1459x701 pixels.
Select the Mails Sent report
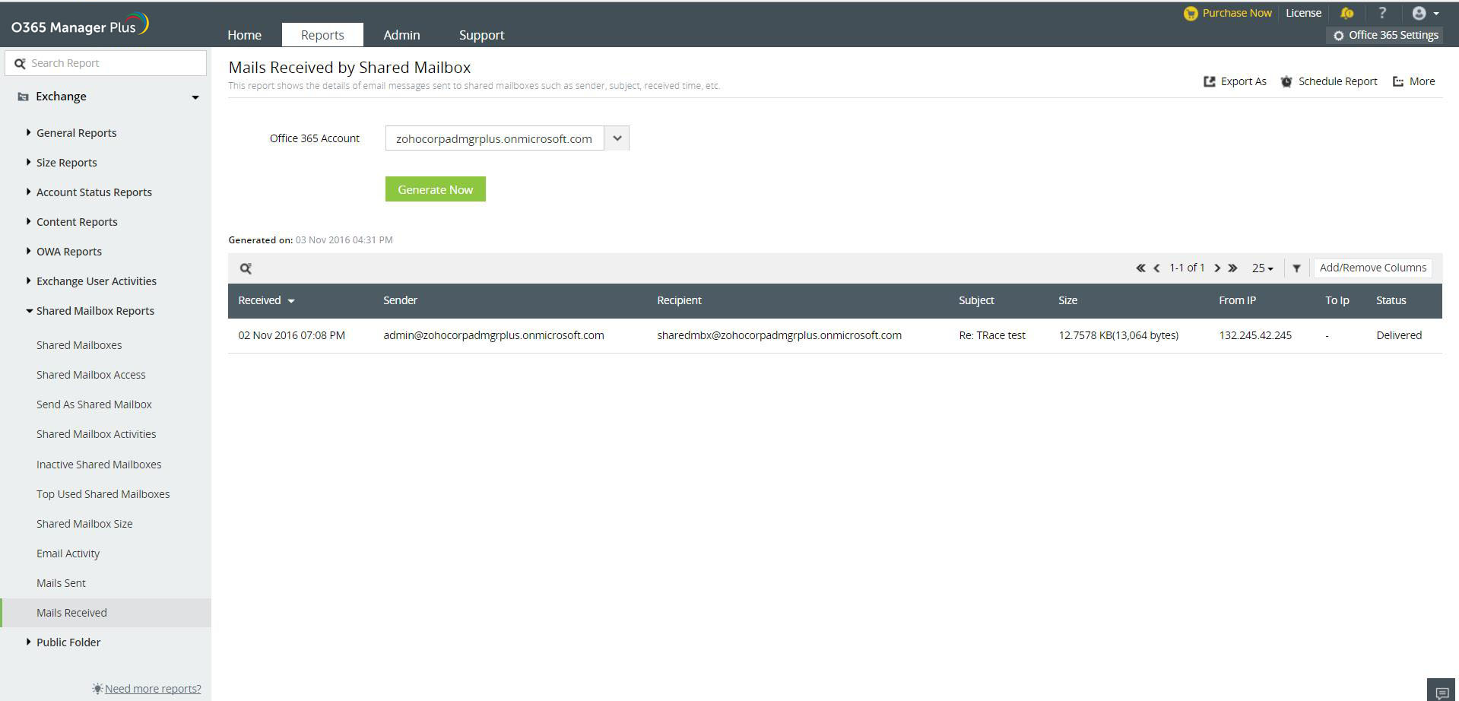[x=61, y=583]
